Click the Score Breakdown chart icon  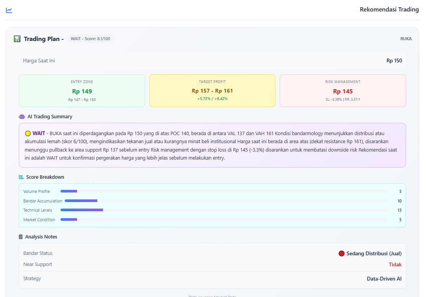click(x=21, y=177)
